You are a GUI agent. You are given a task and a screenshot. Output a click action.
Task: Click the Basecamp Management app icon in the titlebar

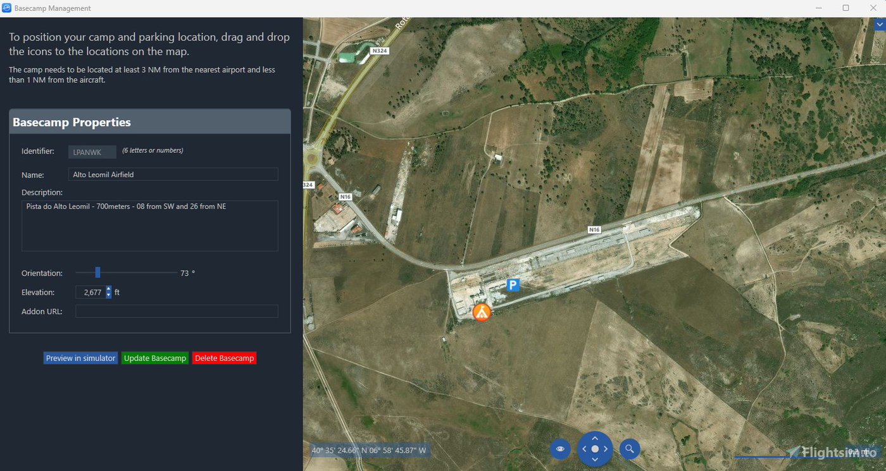[6, 8]
